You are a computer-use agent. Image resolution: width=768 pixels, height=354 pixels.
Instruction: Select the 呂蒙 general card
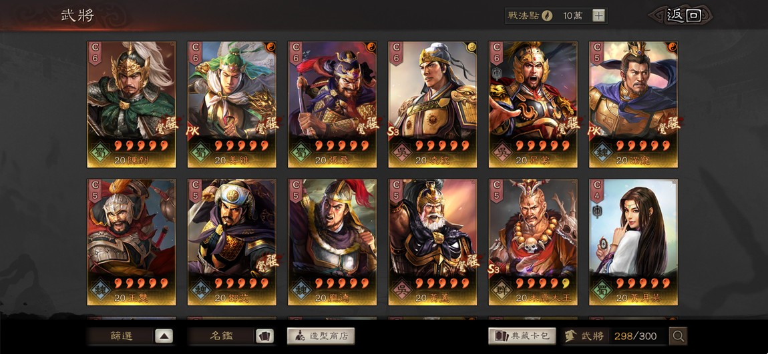533,104
